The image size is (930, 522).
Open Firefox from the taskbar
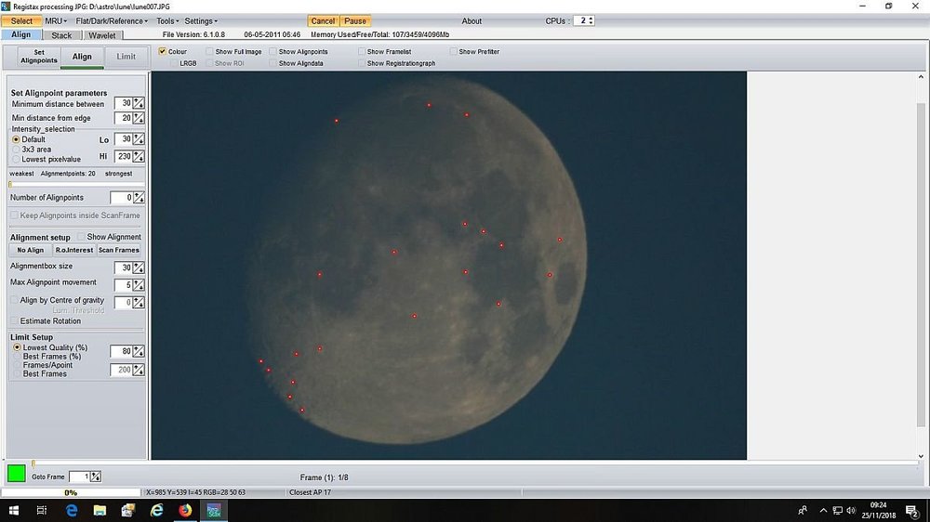coord(185,510)
